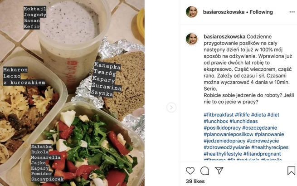Open the #posilkidopracy hashtag
Viewport: 297px width, 186px height.
tap(222, 128)
